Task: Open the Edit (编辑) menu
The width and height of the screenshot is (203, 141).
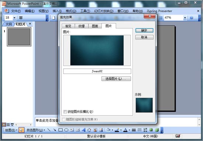Action: click(x=30, y=11)
